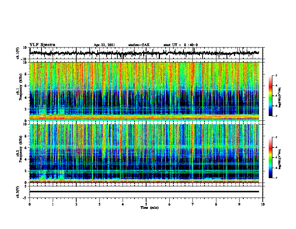Click the "2" kHz tick on ch.2 frequency axis
296x229 pixels.
(x=26, y=171)
